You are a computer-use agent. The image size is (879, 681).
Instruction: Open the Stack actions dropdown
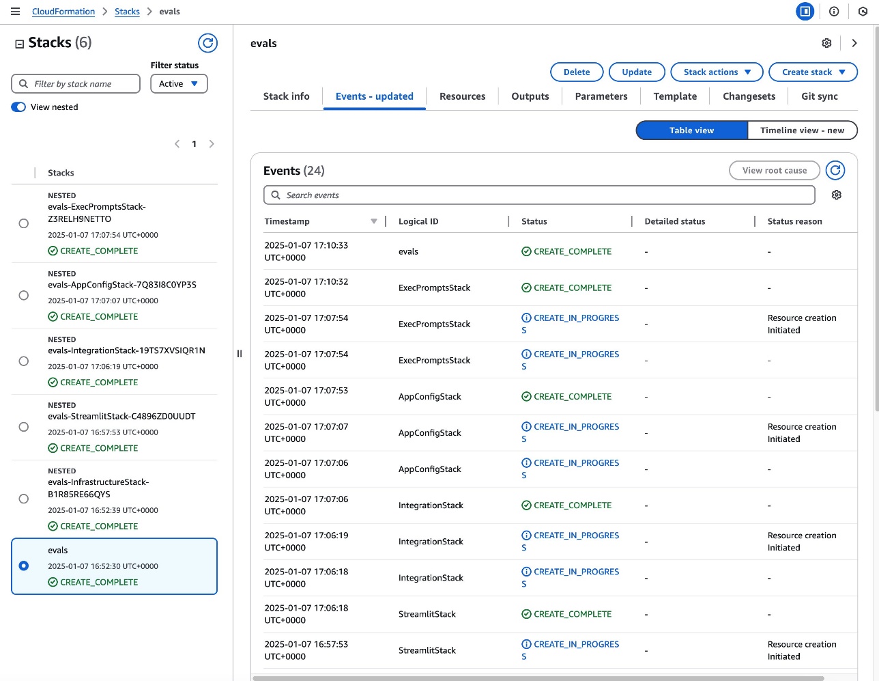click(x=717, y=72)
